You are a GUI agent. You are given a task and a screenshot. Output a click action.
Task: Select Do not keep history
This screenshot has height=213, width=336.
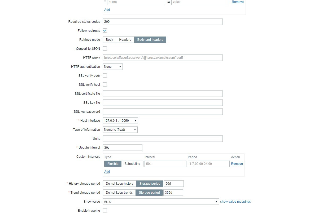120,184
